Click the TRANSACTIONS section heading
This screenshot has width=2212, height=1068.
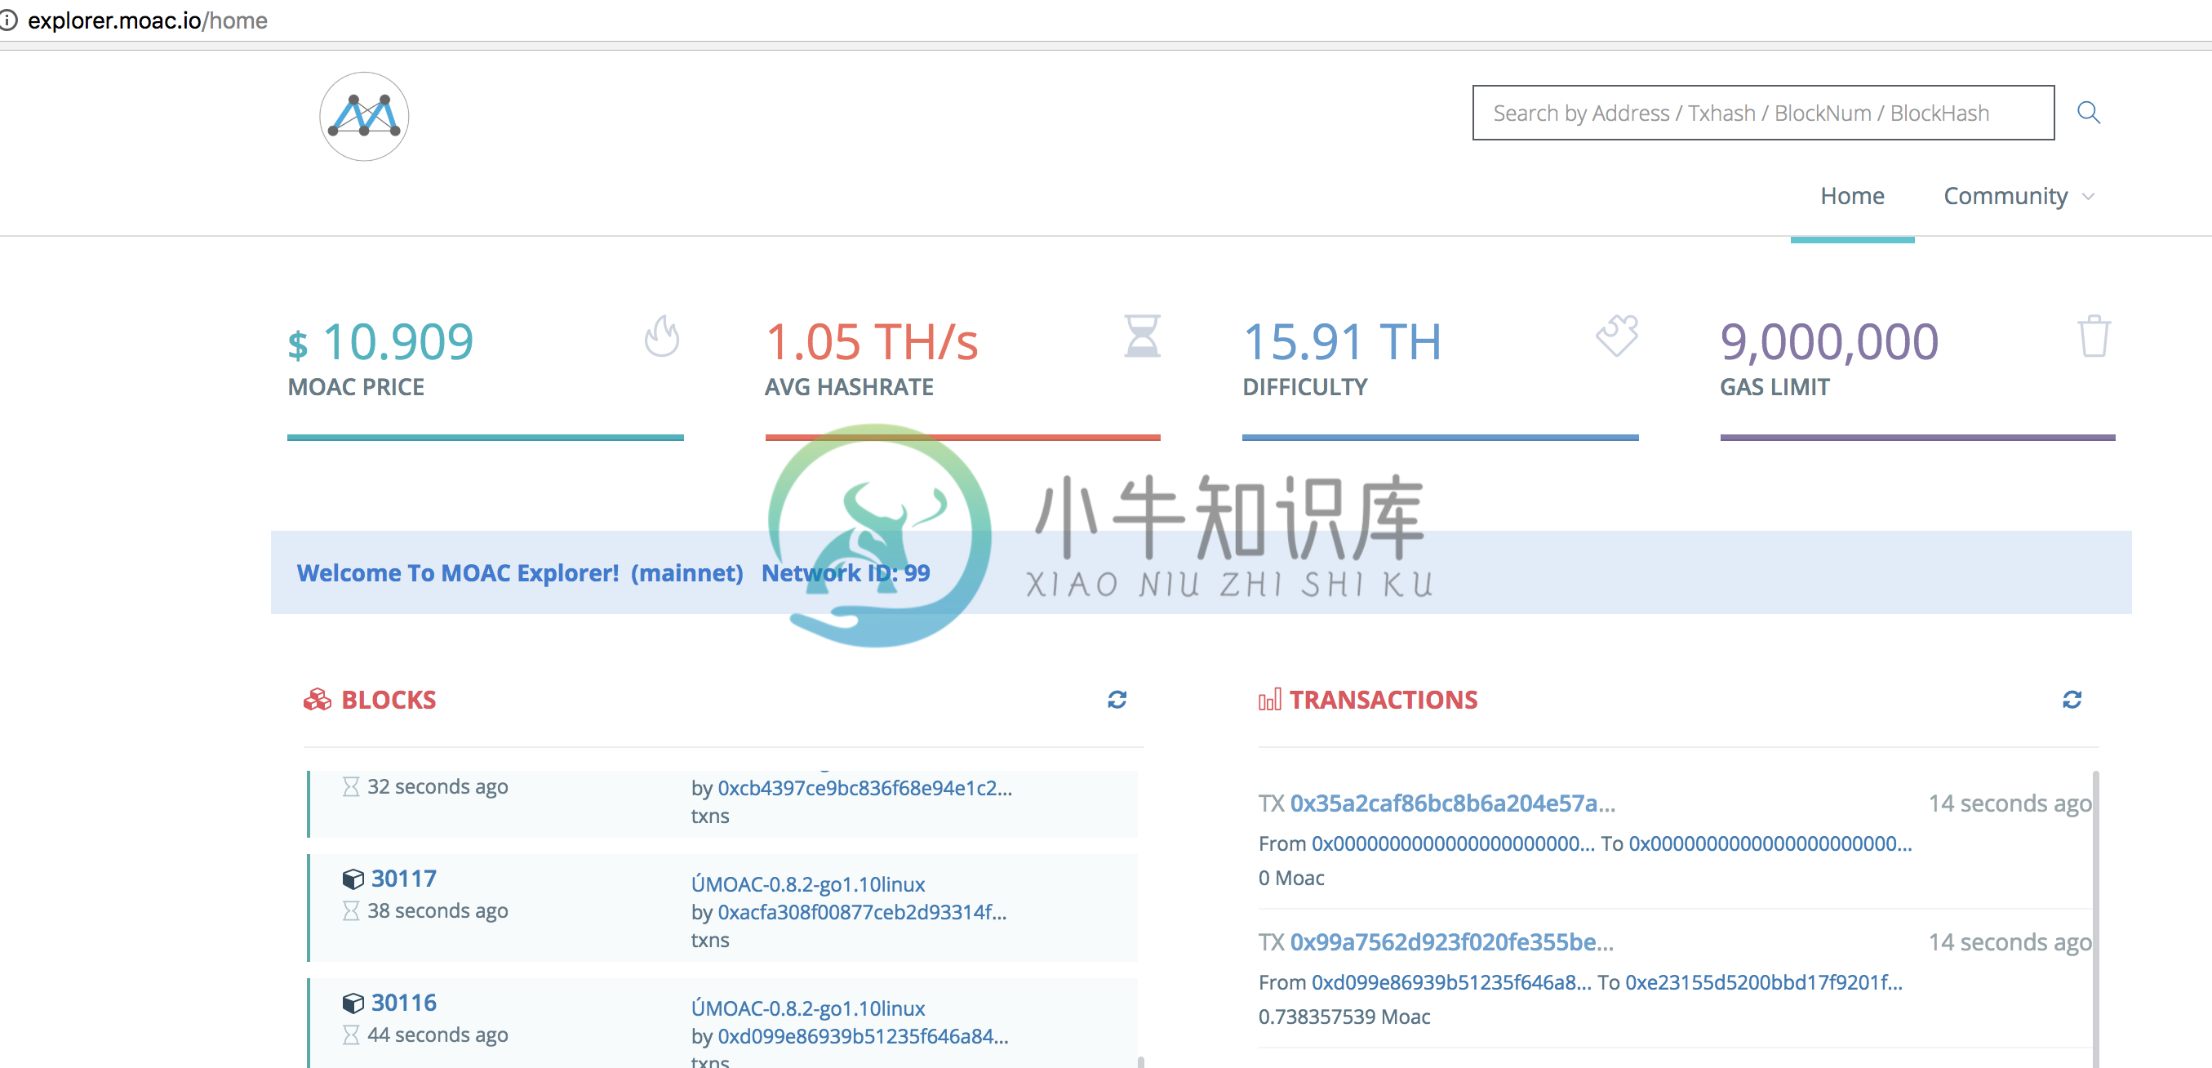1384,700
